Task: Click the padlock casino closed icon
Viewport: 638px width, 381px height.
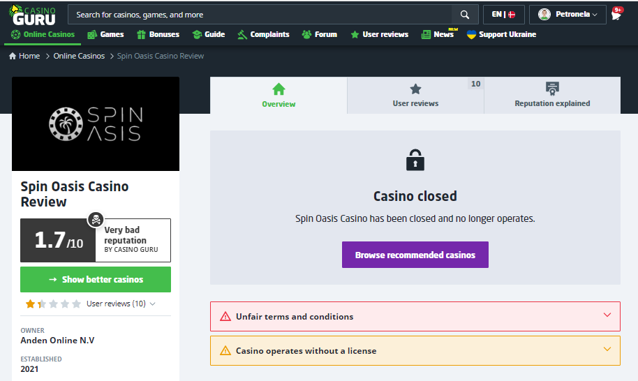Action: click(x=415, y=160)
